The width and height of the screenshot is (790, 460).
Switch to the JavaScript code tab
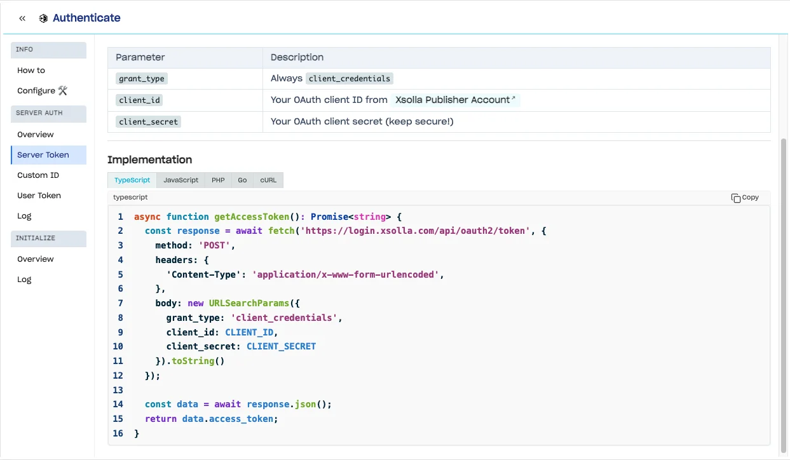tap(181, 180)
